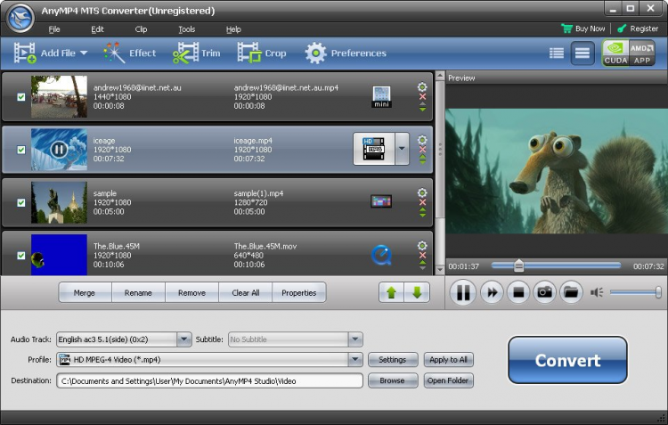Click the QuickTime profile icon

point(381,256)
